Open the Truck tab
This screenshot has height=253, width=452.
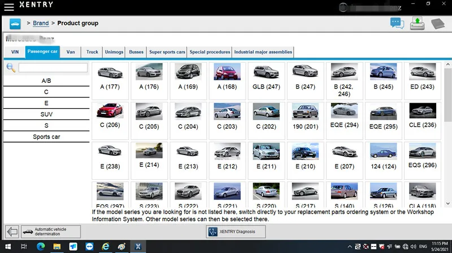tap(92, 52)
